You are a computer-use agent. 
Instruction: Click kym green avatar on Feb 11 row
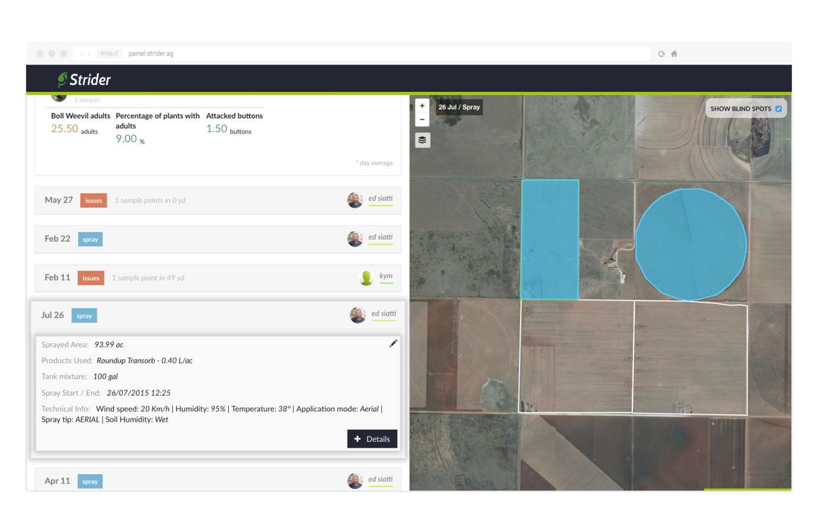pyautogui.click(x=367, y=277)
